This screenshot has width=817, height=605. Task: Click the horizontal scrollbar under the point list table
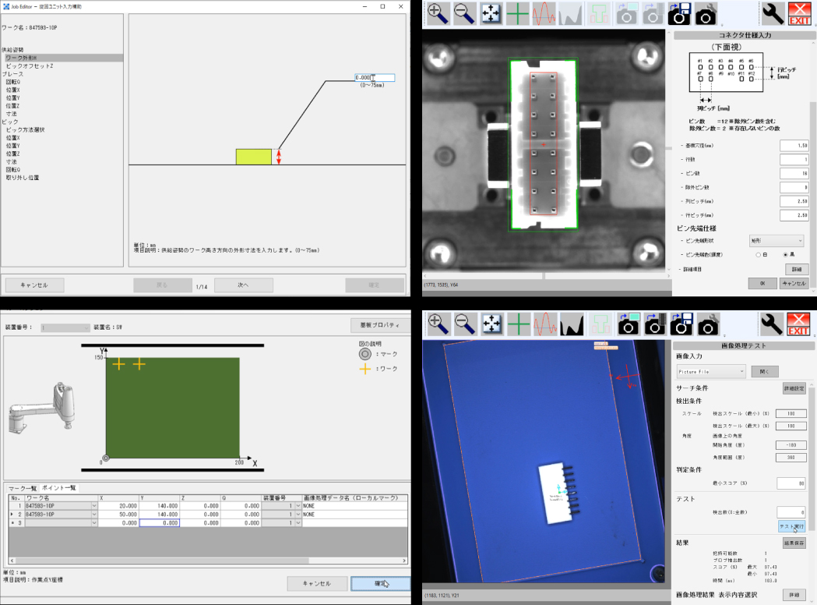point(207,561)
